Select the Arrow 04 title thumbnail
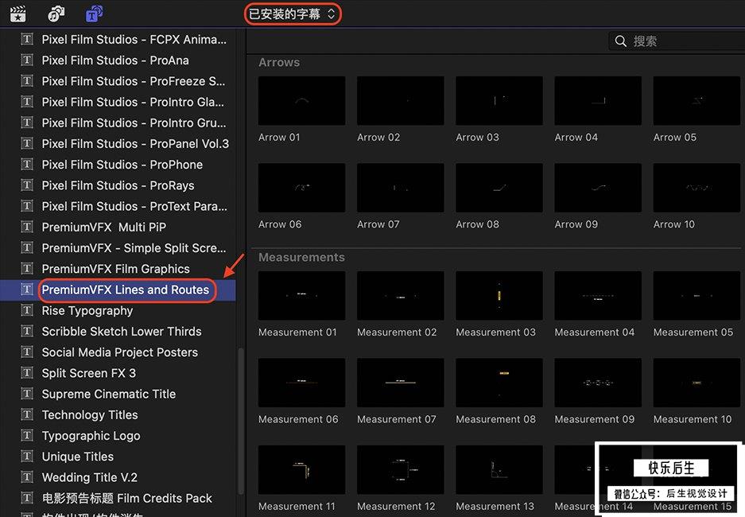745x517 pixels. pos(598,101)
